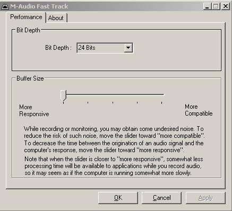
Task: Click the M-Audio logo icon in title bar
Action: (x=5, y=6)
